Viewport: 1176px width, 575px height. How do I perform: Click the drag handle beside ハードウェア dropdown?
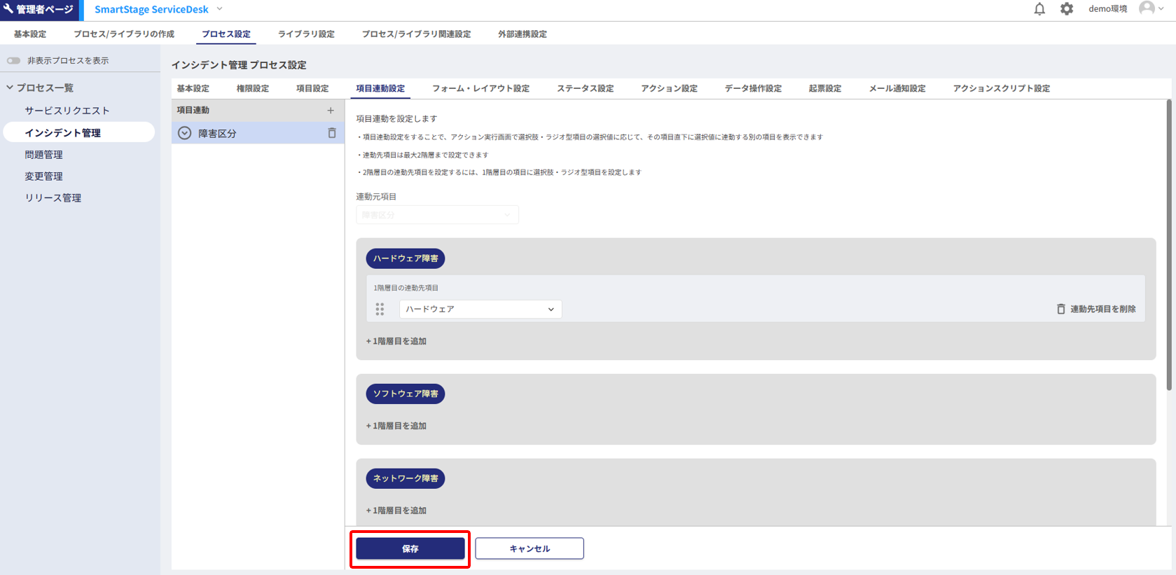(380, 309)
